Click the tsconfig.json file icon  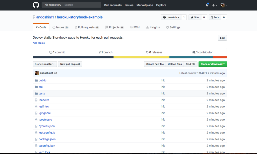point(36,146)
